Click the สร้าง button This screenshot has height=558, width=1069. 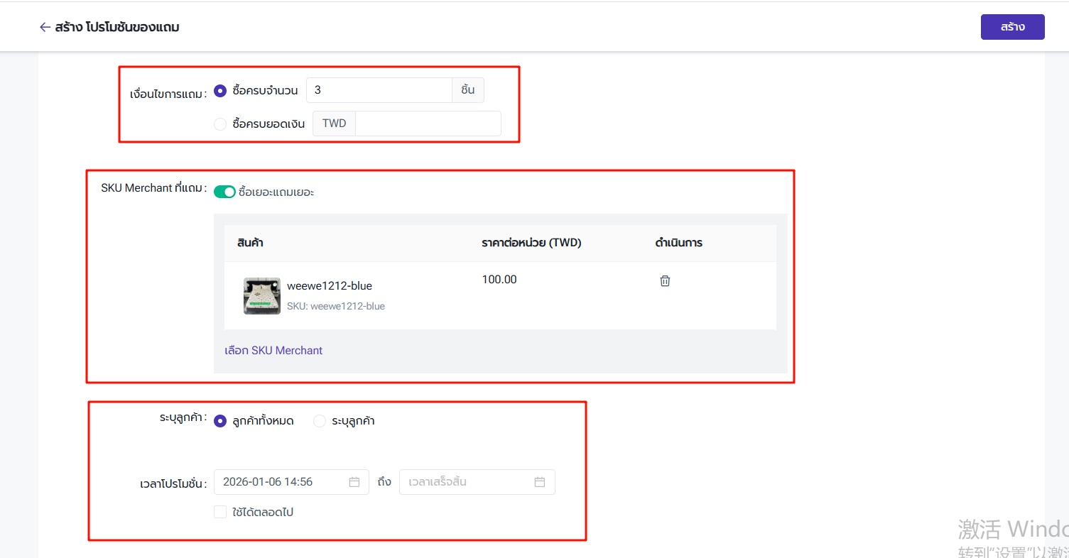tap(1012, 27)
